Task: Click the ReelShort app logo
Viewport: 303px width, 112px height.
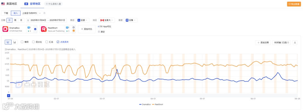Action: [x=44, y=29]
